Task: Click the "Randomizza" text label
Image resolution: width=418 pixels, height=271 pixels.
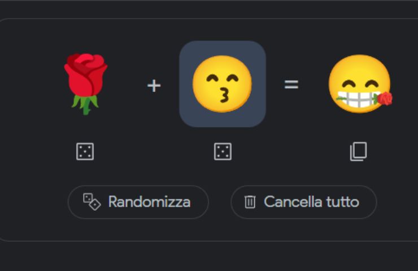Action: (149, 202)
